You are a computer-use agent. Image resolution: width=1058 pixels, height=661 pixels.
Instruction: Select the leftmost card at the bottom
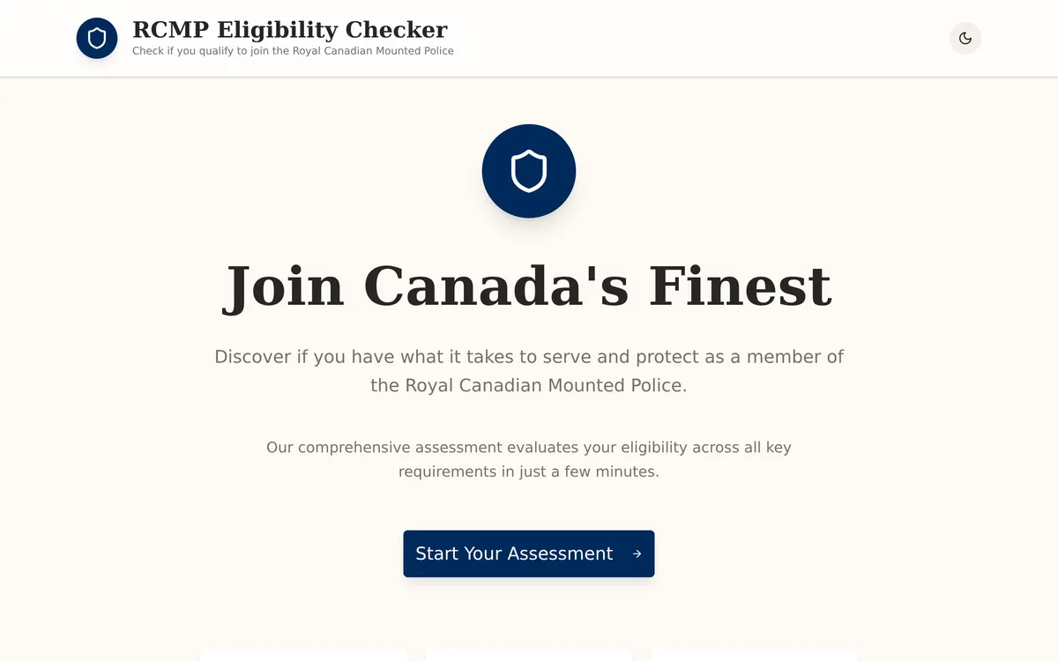pos(303,656)
